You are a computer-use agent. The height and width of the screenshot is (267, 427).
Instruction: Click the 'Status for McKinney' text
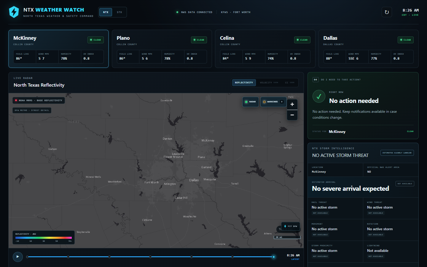[x=329, y=131]
